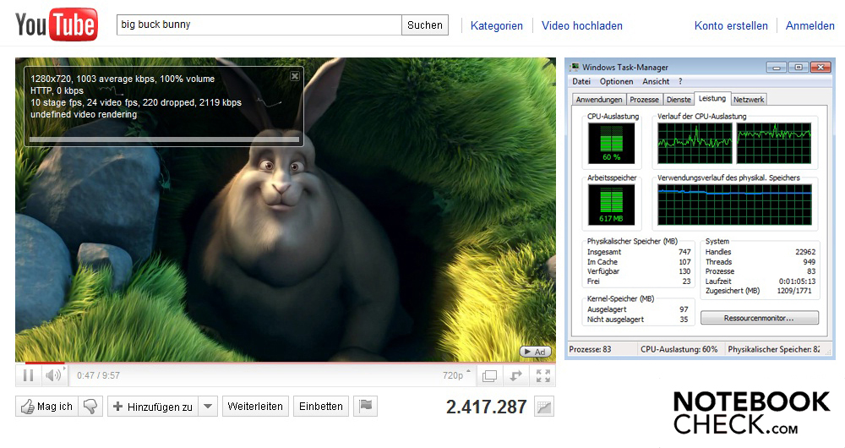Click status bar text Prozesse: 83

[x=590, y=349]
